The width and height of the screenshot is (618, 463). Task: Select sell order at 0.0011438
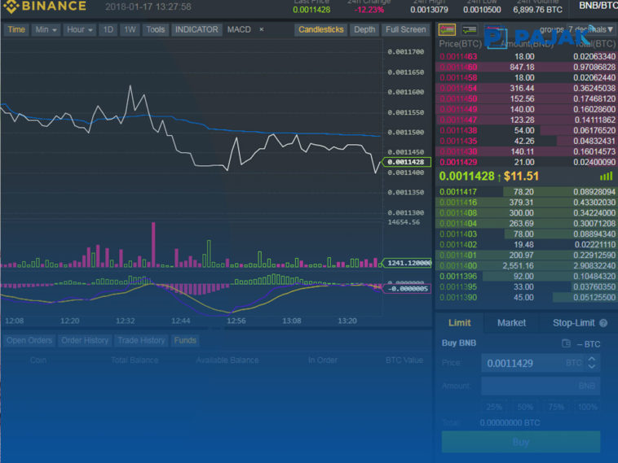tap(527, 130)
